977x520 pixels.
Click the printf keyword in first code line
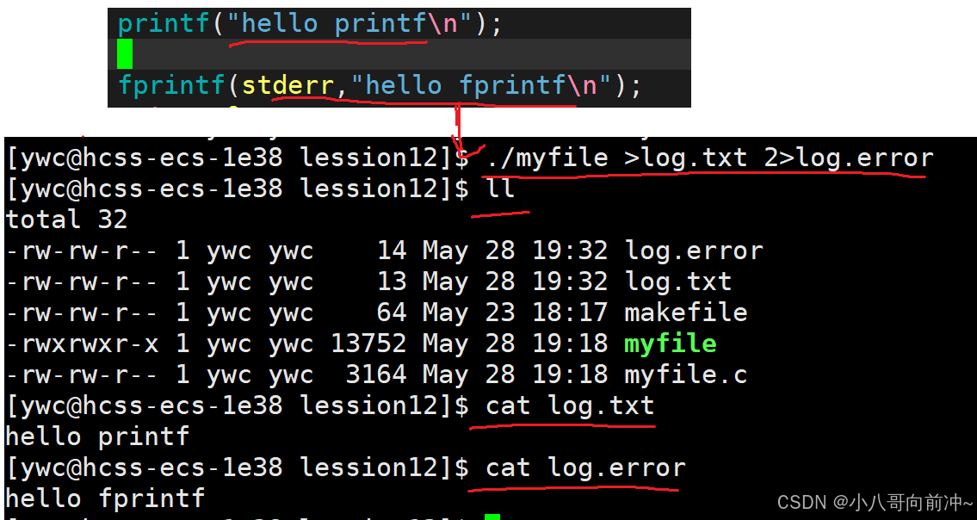tap(165, 24)
